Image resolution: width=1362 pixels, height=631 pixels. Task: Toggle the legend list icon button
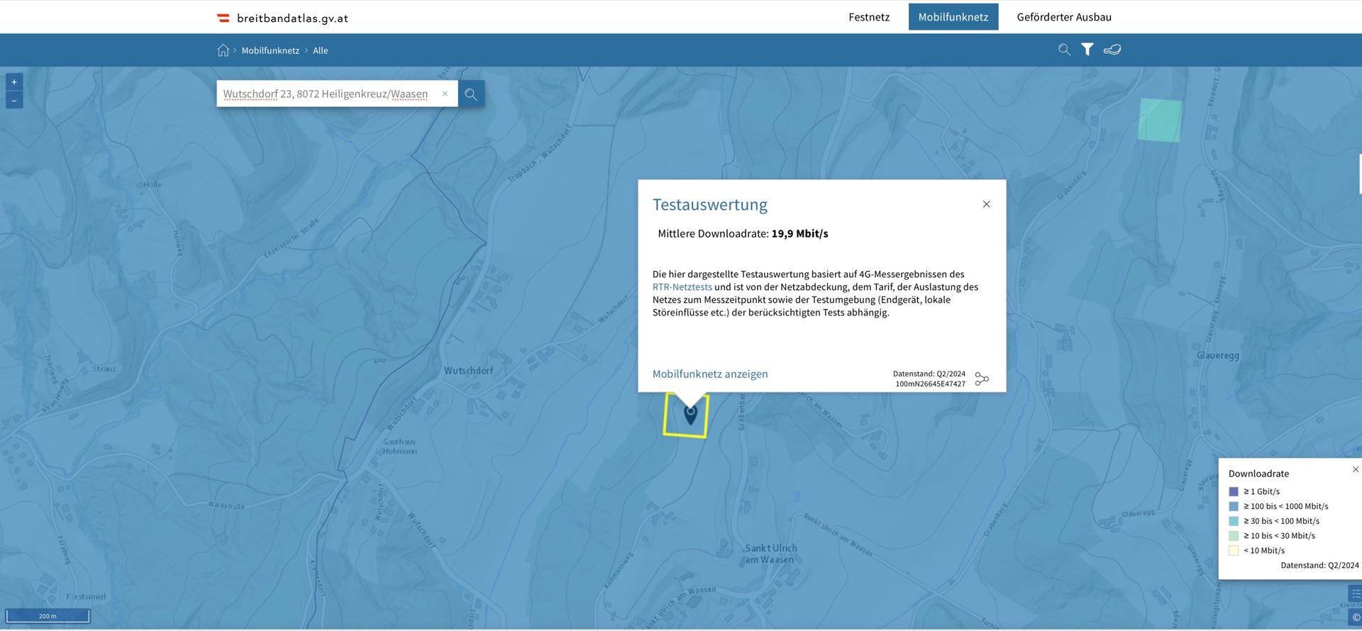[x=1355, y=593]
